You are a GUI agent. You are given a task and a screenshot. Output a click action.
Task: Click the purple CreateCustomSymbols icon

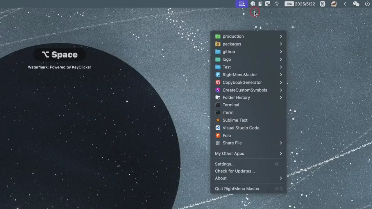218,90
